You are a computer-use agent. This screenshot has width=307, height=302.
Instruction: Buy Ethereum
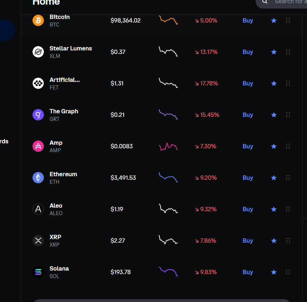tap(248, 178)
